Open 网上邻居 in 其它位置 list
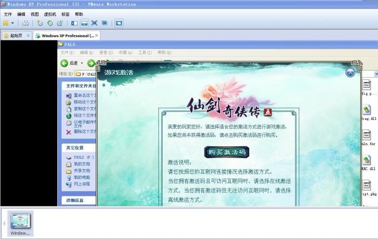 [78, 185]
